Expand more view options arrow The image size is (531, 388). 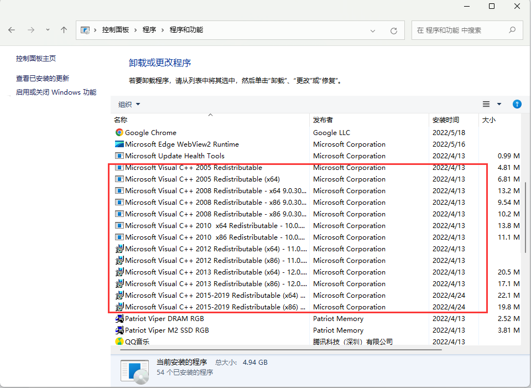(x=499, y=104)
